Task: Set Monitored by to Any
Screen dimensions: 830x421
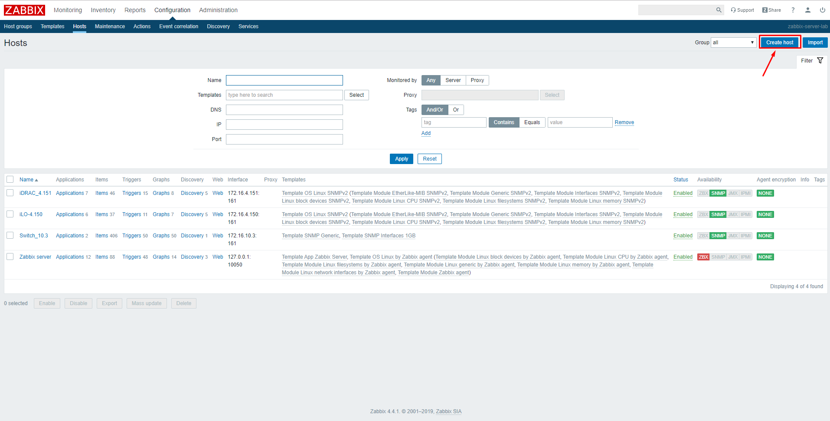Action: coord(431,80)
